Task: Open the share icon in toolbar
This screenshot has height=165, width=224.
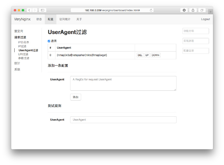Action: click(x=193, y=10)
